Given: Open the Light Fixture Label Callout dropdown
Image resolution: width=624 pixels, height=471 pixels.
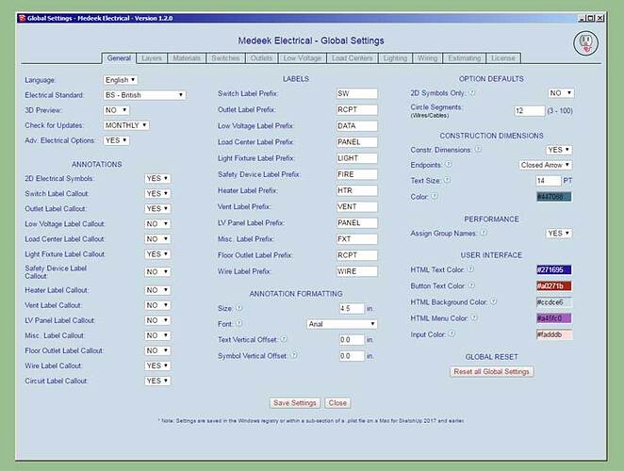Looking at the screenshot, I should pos(157,254).
